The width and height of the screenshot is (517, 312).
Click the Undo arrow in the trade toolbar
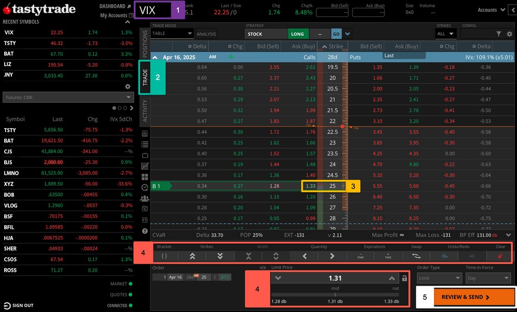pos(445,256)
